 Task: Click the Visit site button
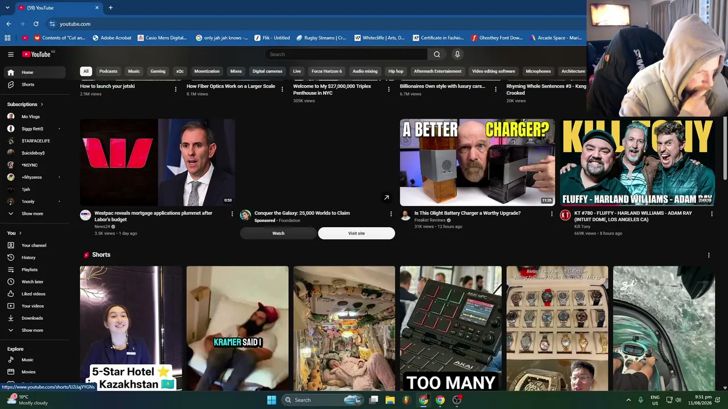[357, 233]
